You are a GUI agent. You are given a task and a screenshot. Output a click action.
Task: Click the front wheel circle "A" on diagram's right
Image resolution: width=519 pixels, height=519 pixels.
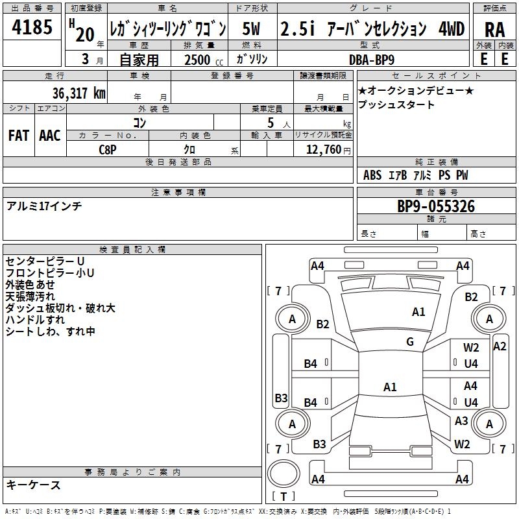click(489, 319)
